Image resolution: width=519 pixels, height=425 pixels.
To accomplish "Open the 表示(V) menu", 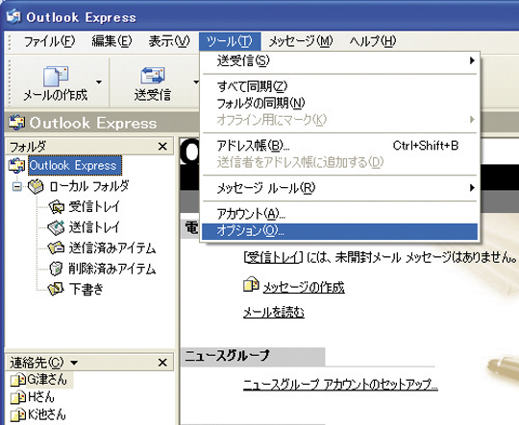I will pyautogui.click(x=169, y=41).
